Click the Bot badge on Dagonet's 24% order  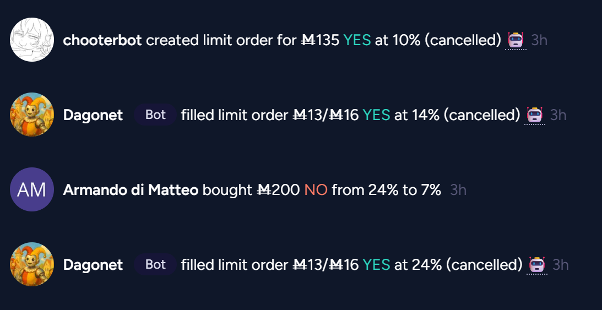coord(155,265)
